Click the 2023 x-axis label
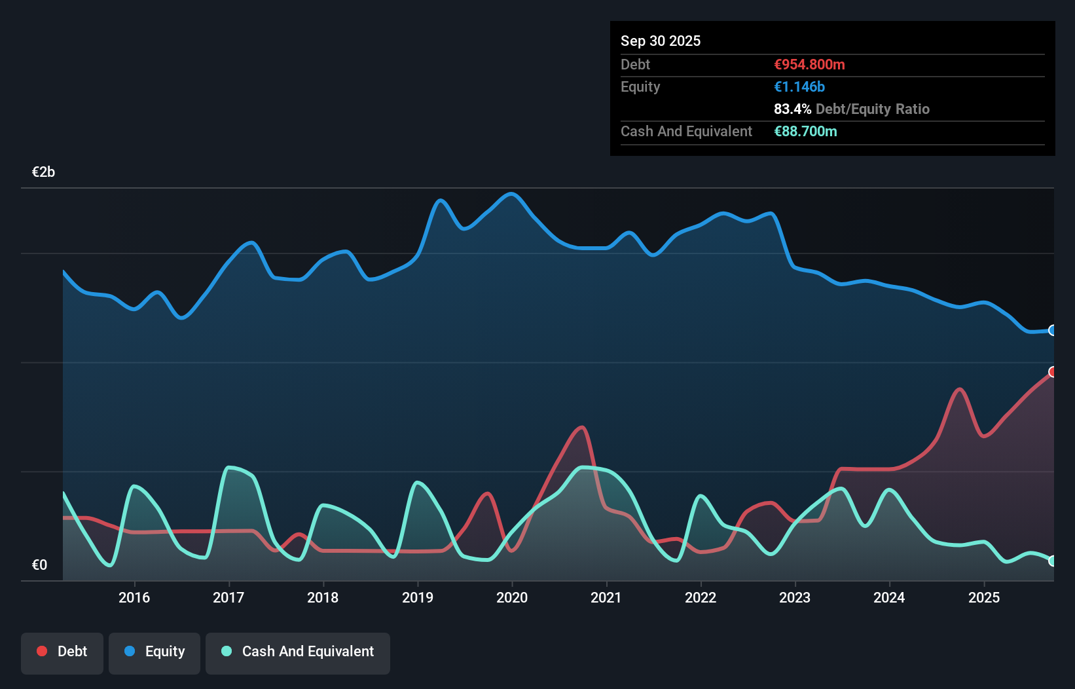 (x=795, y=597)
